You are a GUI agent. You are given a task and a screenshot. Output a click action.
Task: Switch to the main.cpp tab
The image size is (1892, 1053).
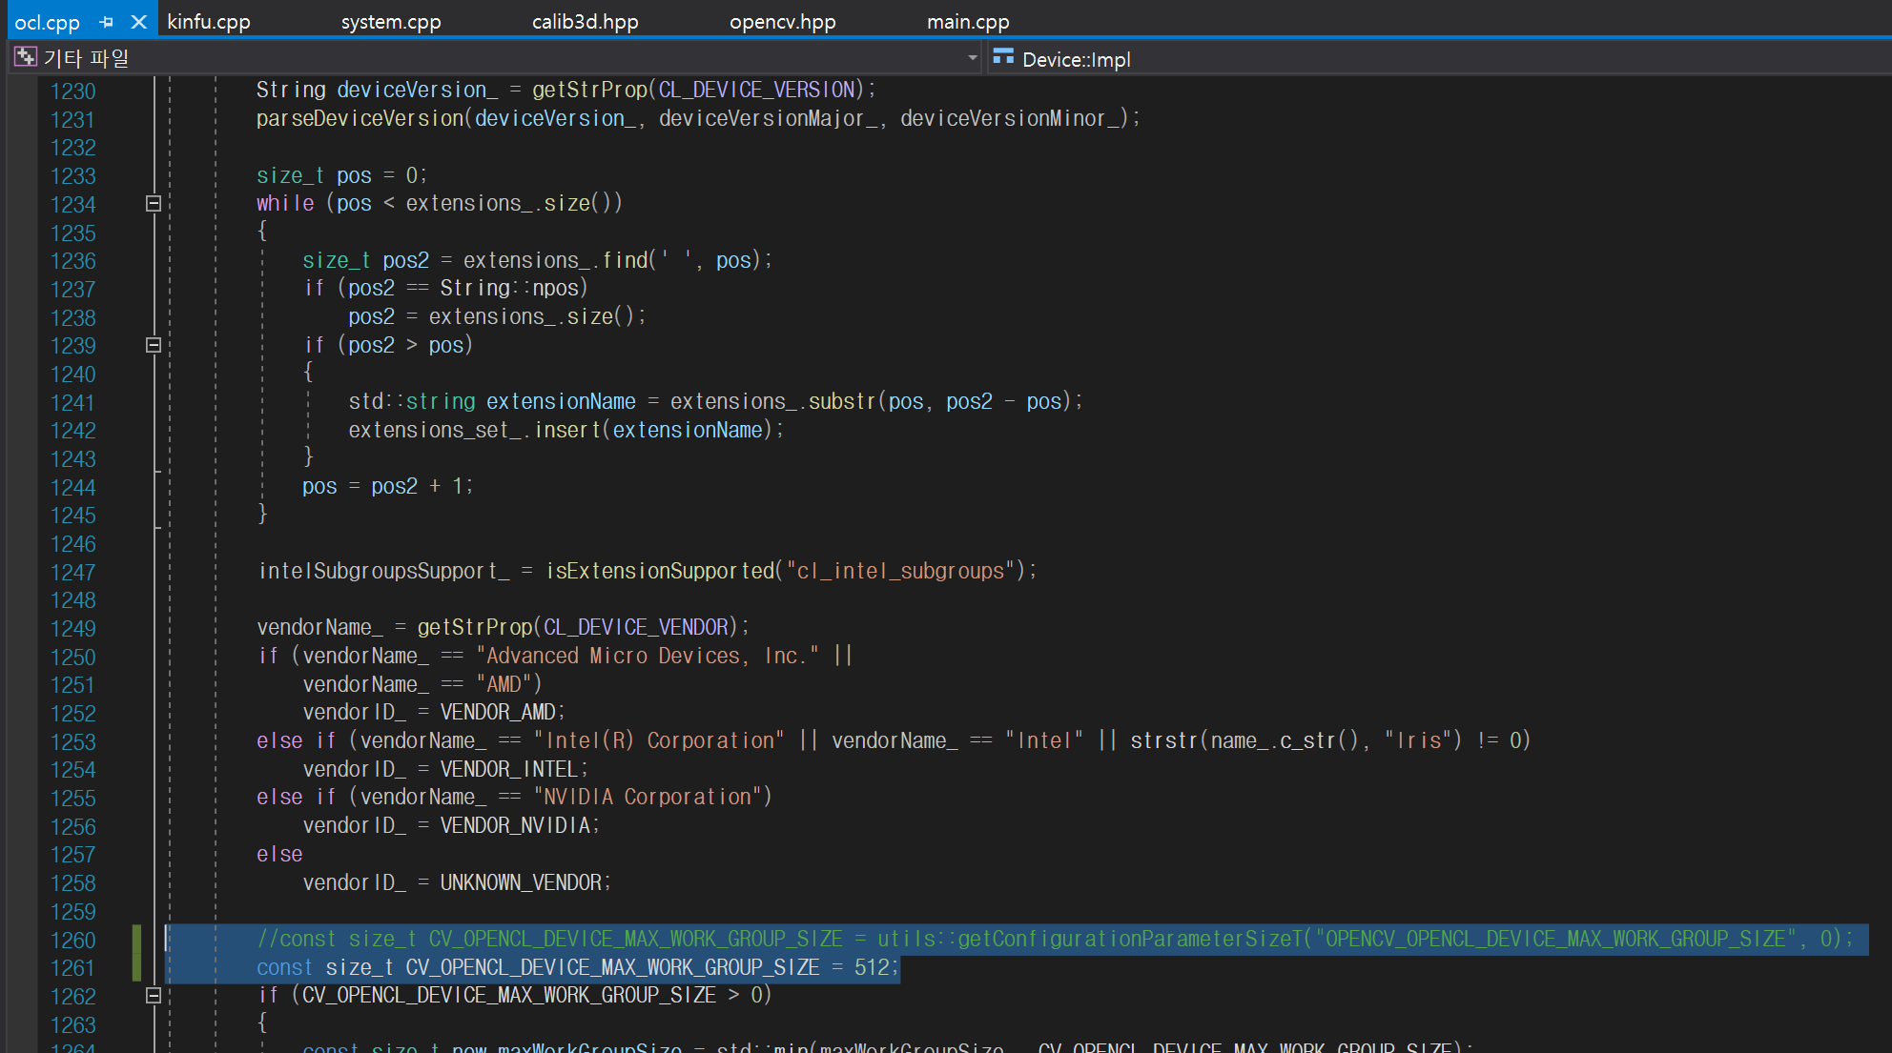(968, 22)
